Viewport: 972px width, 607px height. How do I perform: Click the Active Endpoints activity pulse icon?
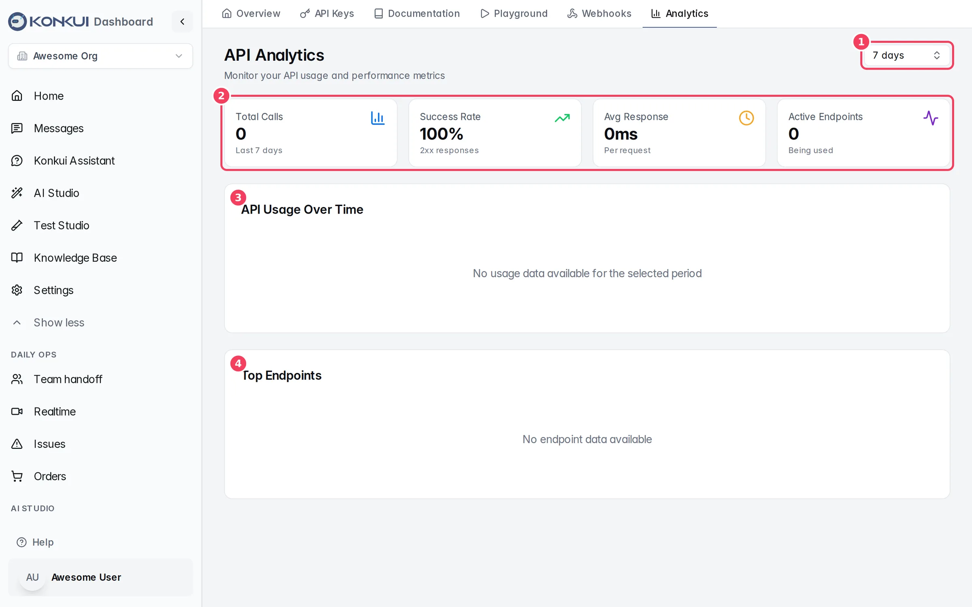click(931, 118)
